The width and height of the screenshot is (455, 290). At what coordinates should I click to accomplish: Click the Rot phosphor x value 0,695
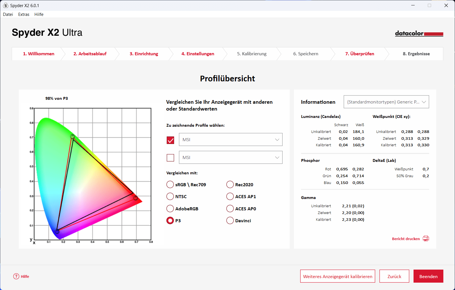pyautogui.click(x=342, y=169)
